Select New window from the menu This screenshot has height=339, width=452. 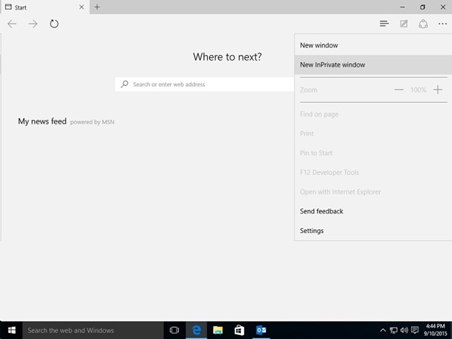tap(319, 45)
